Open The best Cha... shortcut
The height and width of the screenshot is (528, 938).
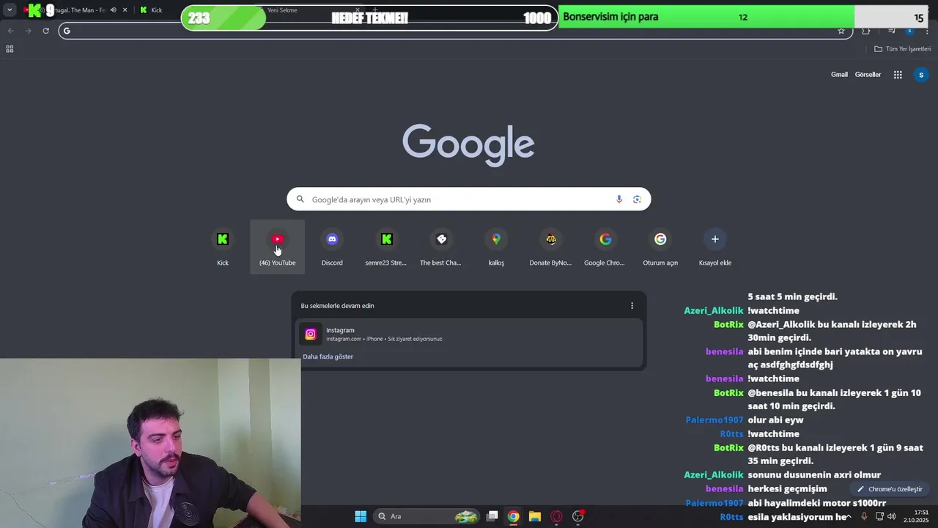[441, 247]
